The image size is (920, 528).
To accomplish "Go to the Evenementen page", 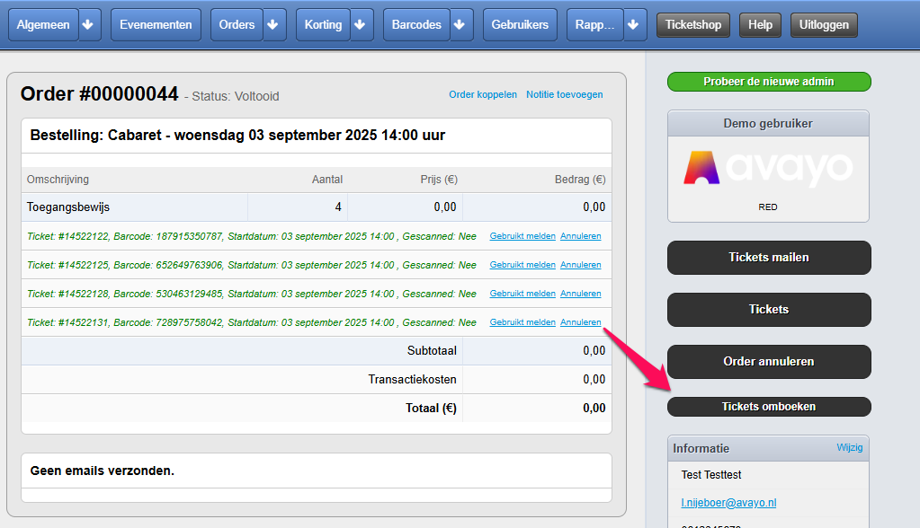I will pyautogui.click(x=156, y=24).
